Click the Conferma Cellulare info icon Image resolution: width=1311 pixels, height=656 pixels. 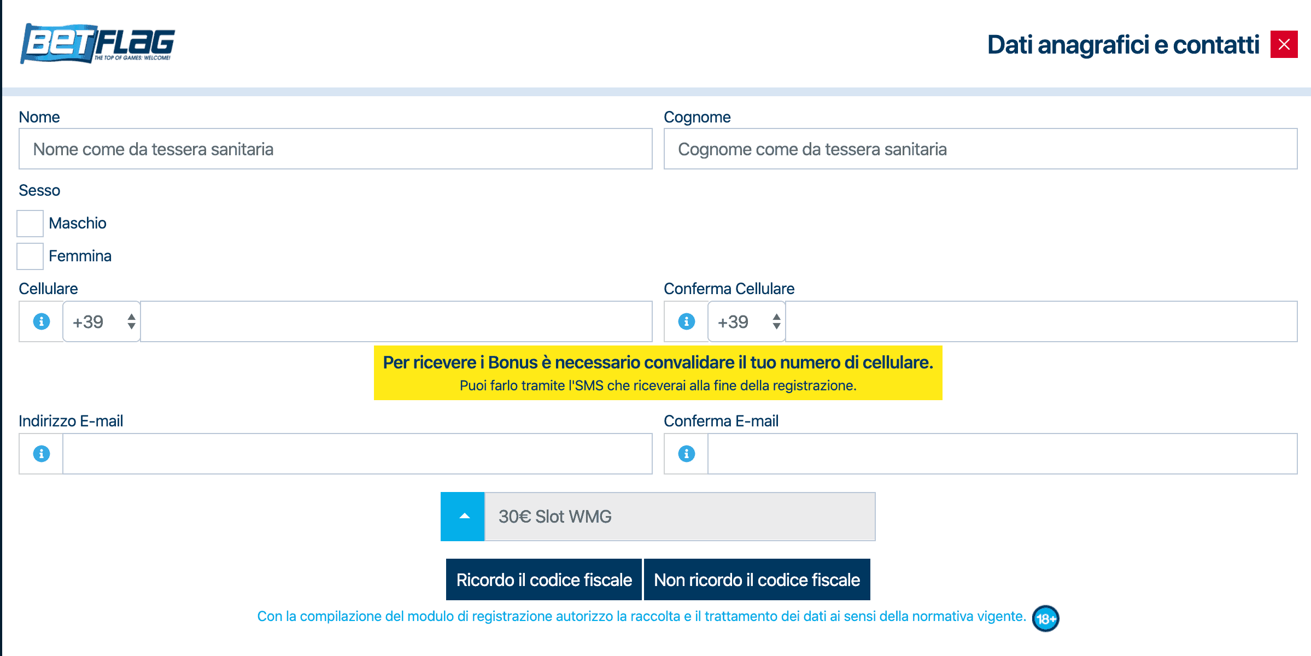pyautogui.click(x=687, y=321)
